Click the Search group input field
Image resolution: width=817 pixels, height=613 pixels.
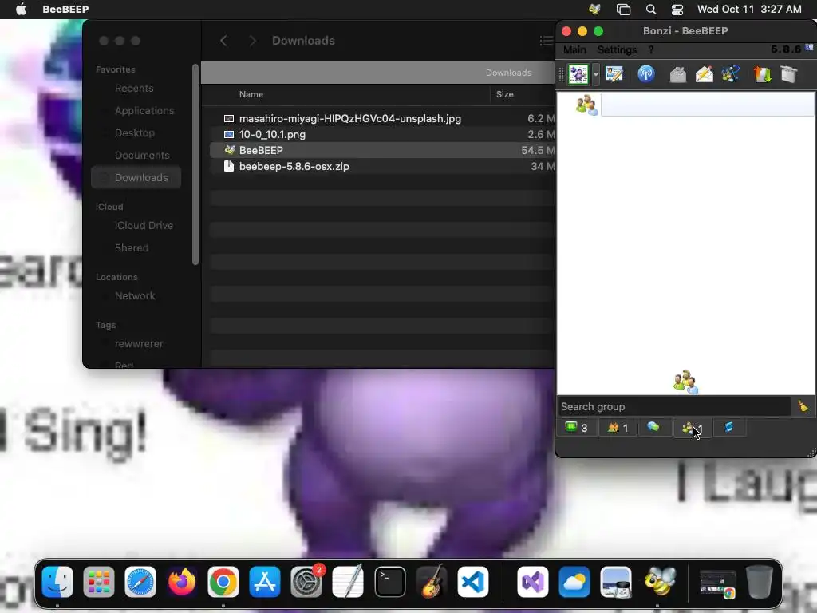click(x=675, y=406)
